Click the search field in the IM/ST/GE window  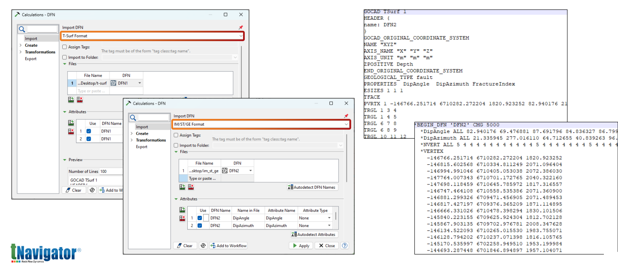pyautogui.click(x=153, y=118)
